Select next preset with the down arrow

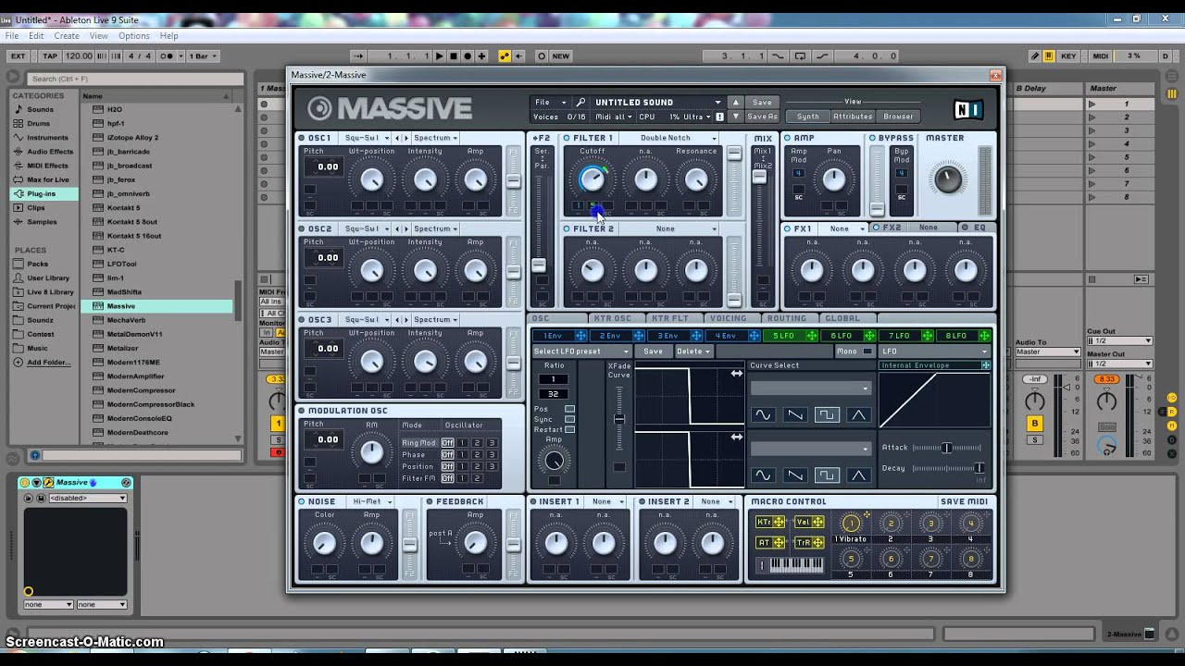[736, 117]
